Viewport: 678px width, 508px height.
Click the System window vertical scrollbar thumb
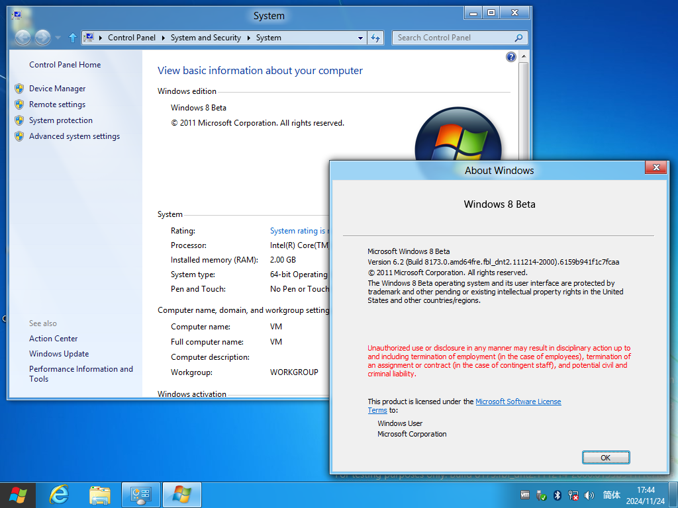tap(523, 112)
